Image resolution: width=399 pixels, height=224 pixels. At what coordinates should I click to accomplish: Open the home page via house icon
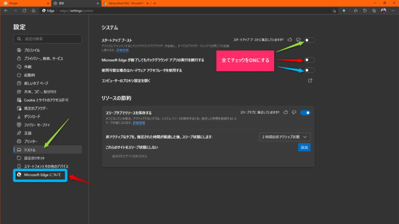coord(33,10)
